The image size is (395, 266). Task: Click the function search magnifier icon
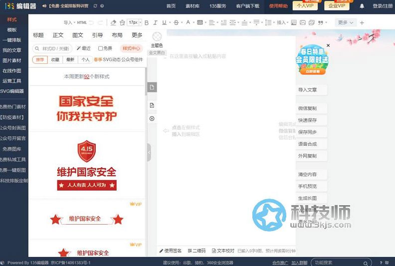tap(365, 263)
